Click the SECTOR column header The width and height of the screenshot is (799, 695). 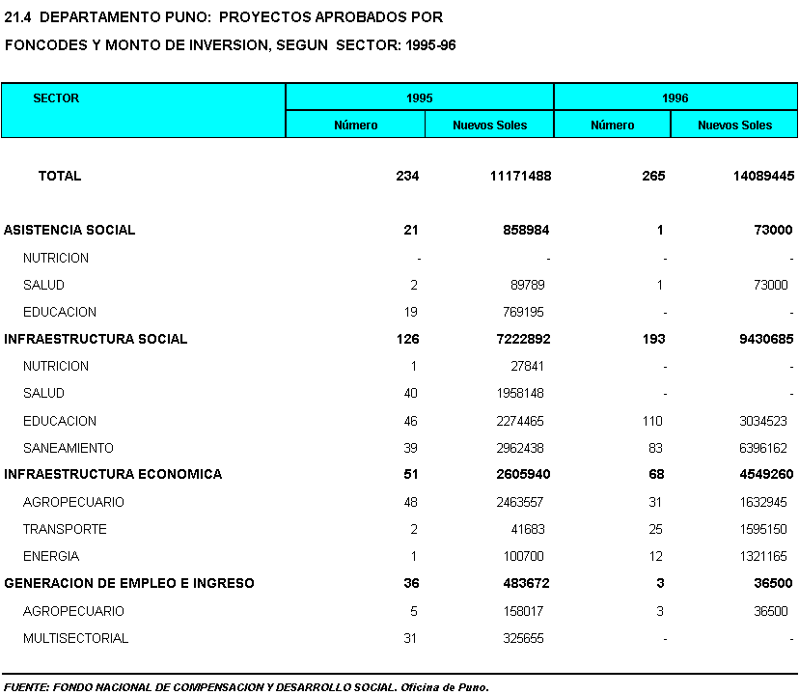(x=56, y=98)
